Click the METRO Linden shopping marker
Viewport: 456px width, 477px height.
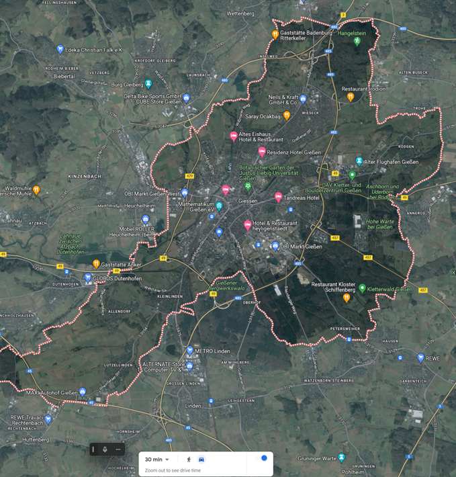click(190, 351)
